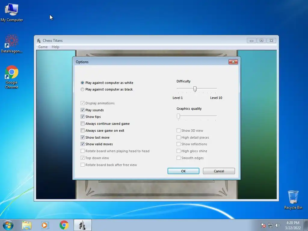Click the Graphics quality label

189,109
